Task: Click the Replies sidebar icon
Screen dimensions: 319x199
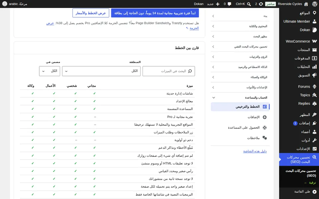Action: (x=314, y=103)
